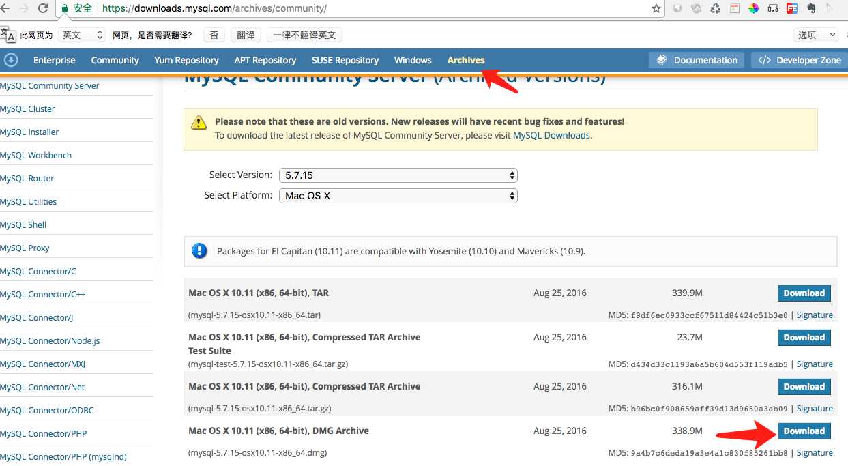Click the 翻译 translate button
The width and height of the screenshot is (848, 466).
point(246,35)
